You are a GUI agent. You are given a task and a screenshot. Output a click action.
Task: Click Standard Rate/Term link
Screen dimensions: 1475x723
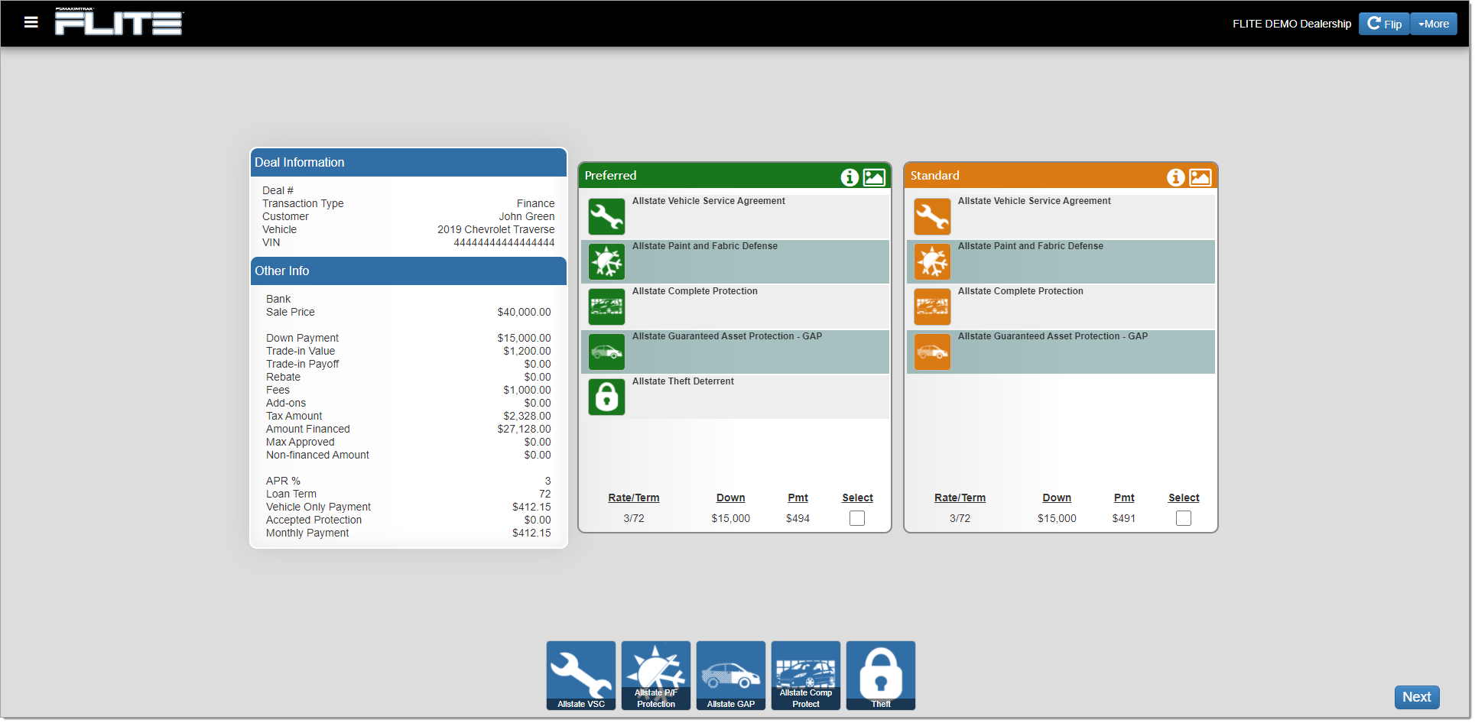[x=960, y=498]
